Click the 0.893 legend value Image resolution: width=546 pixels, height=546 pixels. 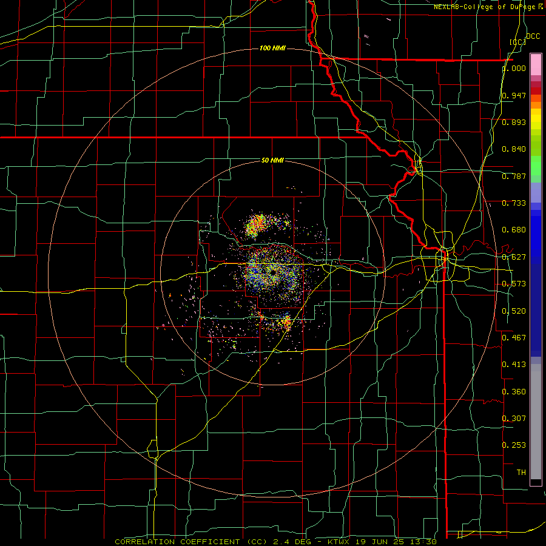click(x=514, y=122)
